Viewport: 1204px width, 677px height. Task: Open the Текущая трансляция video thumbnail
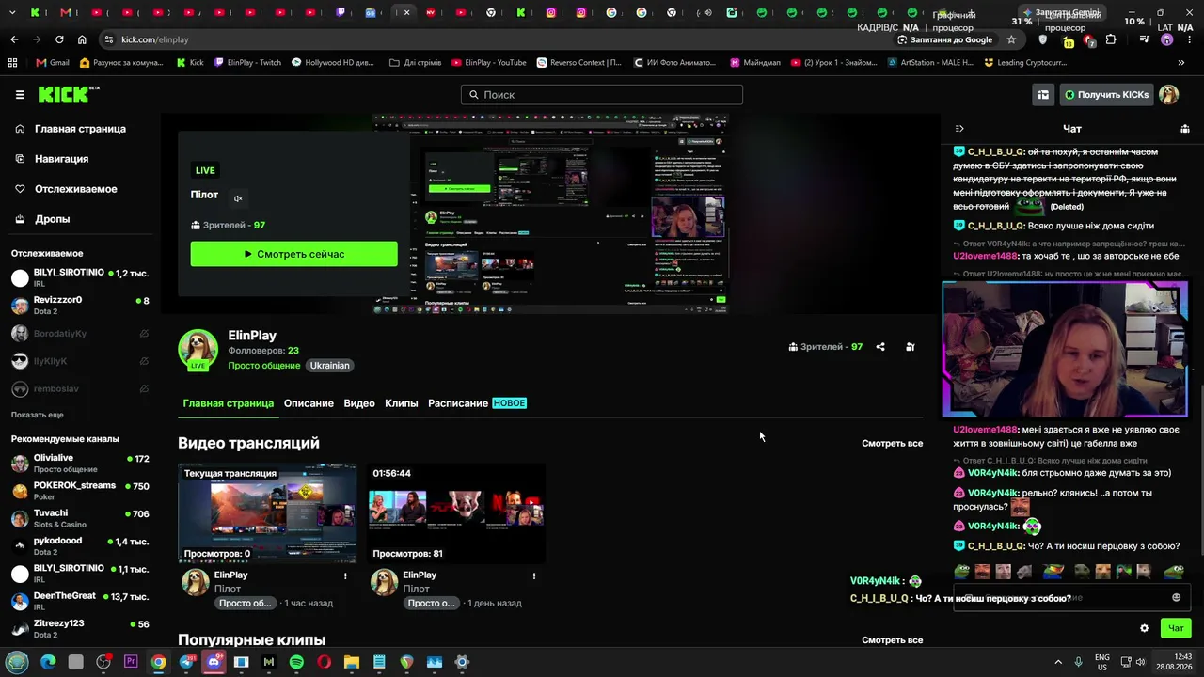pos(267,513)
